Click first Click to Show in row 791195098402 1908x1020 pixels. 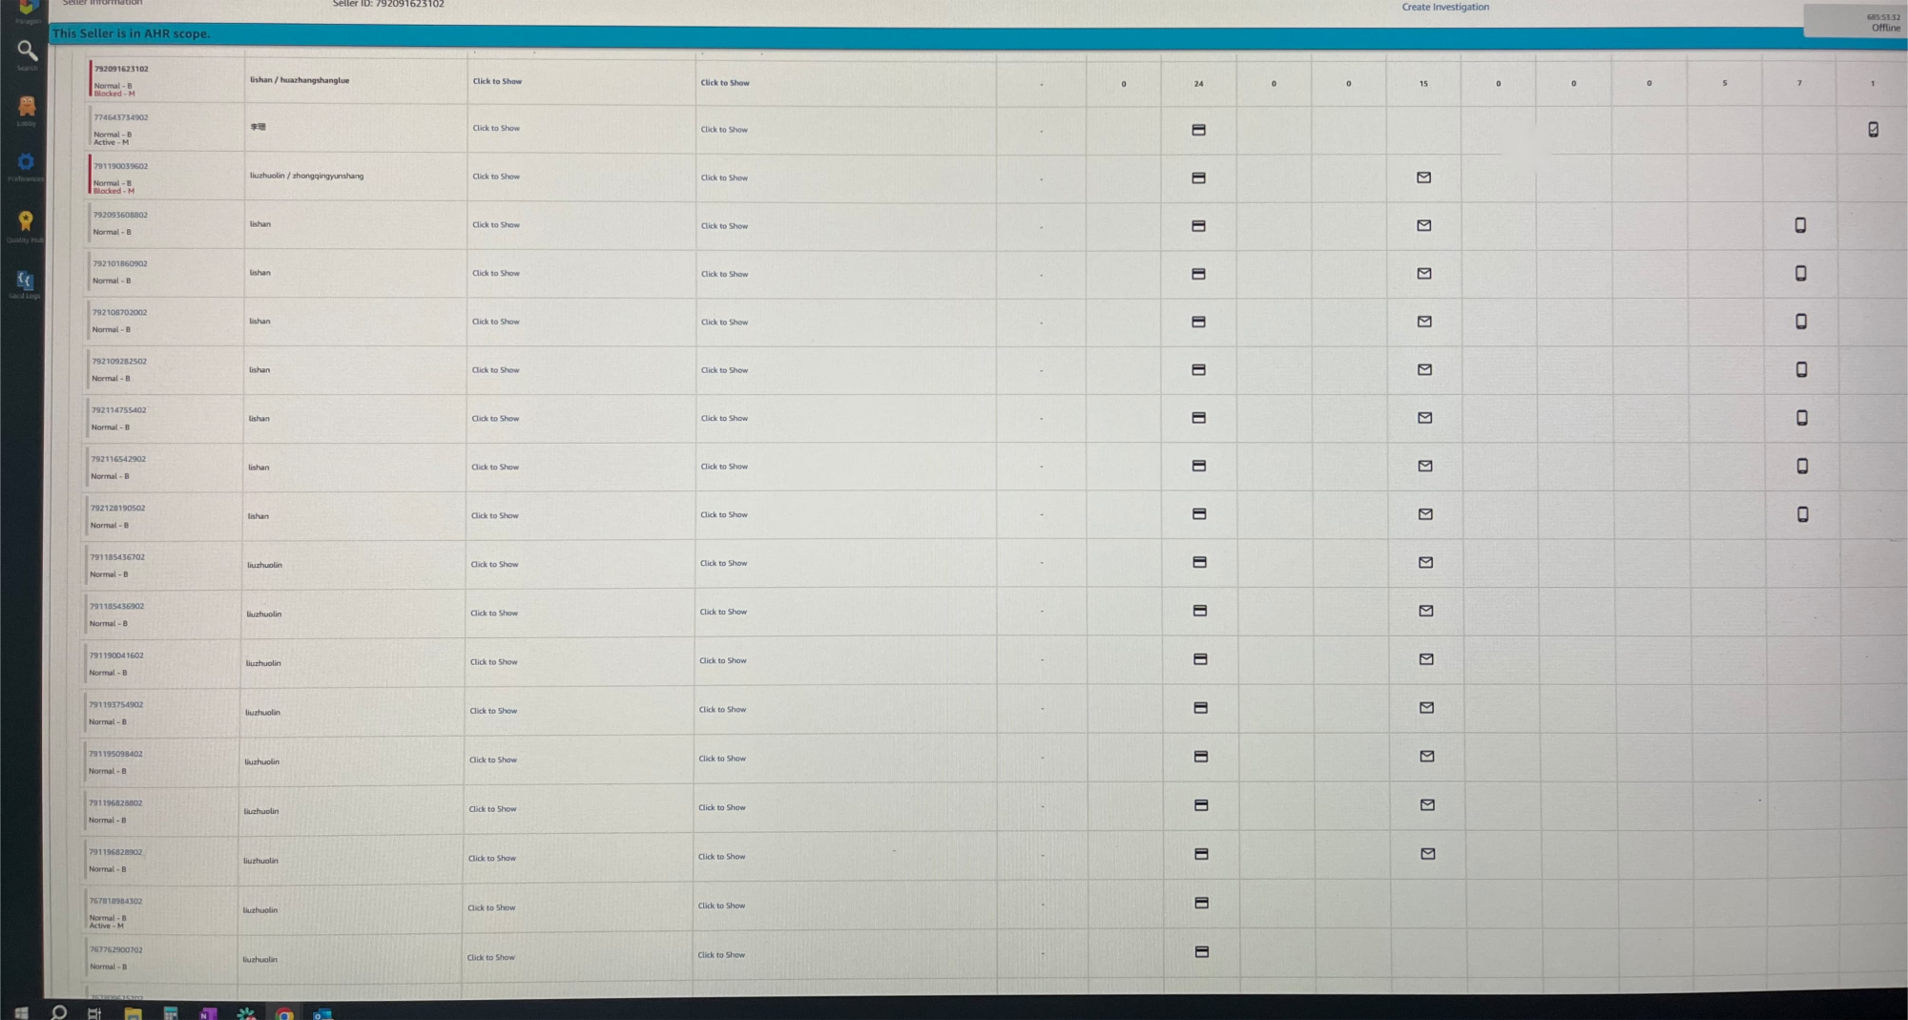pos(493,760)
